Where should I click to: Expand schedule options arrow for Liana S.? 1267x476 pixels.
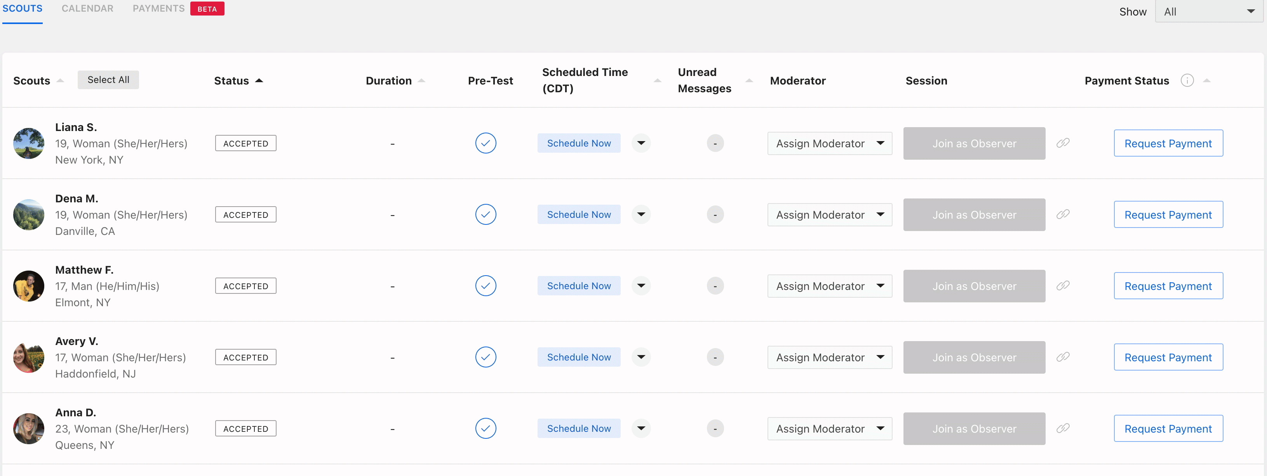pos(641,143)
